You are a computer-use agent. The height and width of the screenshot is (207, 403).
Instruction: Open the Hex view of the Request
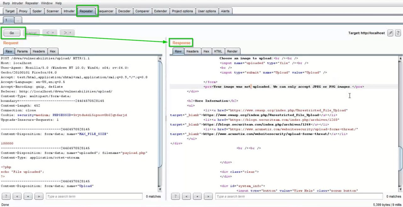(53, 51)
